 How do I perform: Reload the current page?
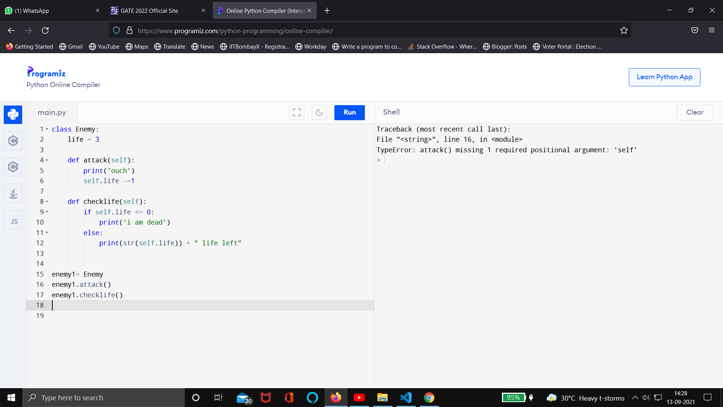(x=45, y=31)
